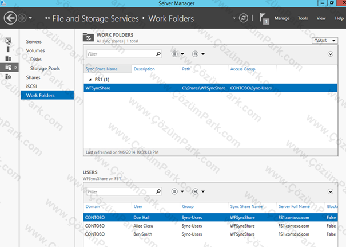The height and width of the screenshot is (247, 346).
Task: Click the refresh icon in header
Action: click(244, 18)
